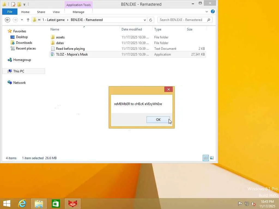Click the network tray icon

(247, 204)
